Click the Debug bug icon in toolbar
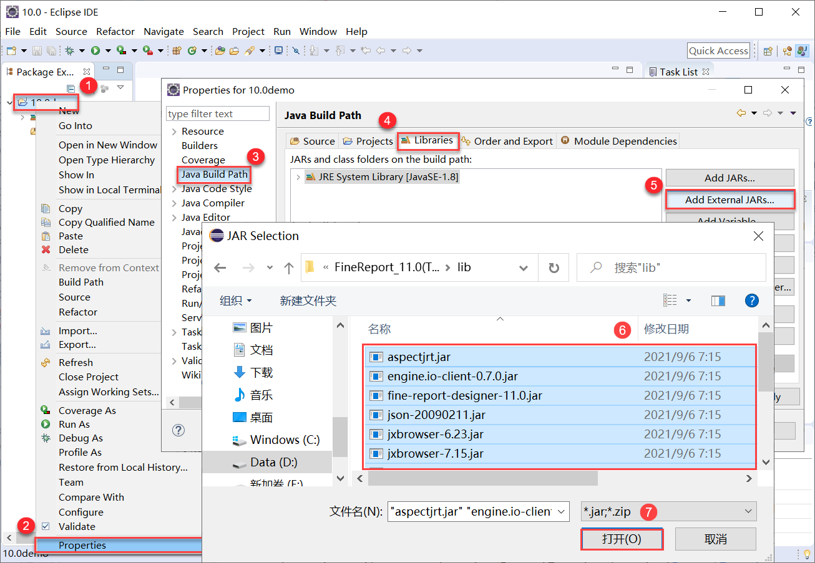815x563 pixels. pos(70,51)
